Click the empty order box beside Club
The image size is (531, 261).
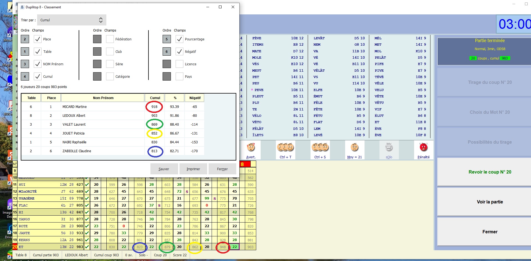pyautogui.click(x=97, y=52)
